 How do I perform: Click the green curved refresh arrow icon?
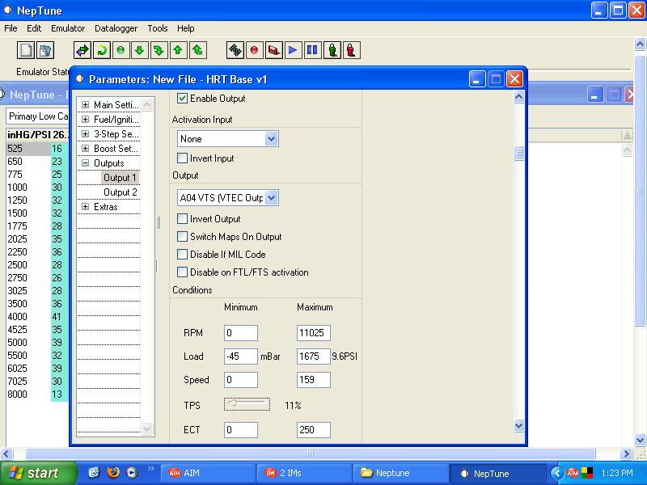(102, 50)
